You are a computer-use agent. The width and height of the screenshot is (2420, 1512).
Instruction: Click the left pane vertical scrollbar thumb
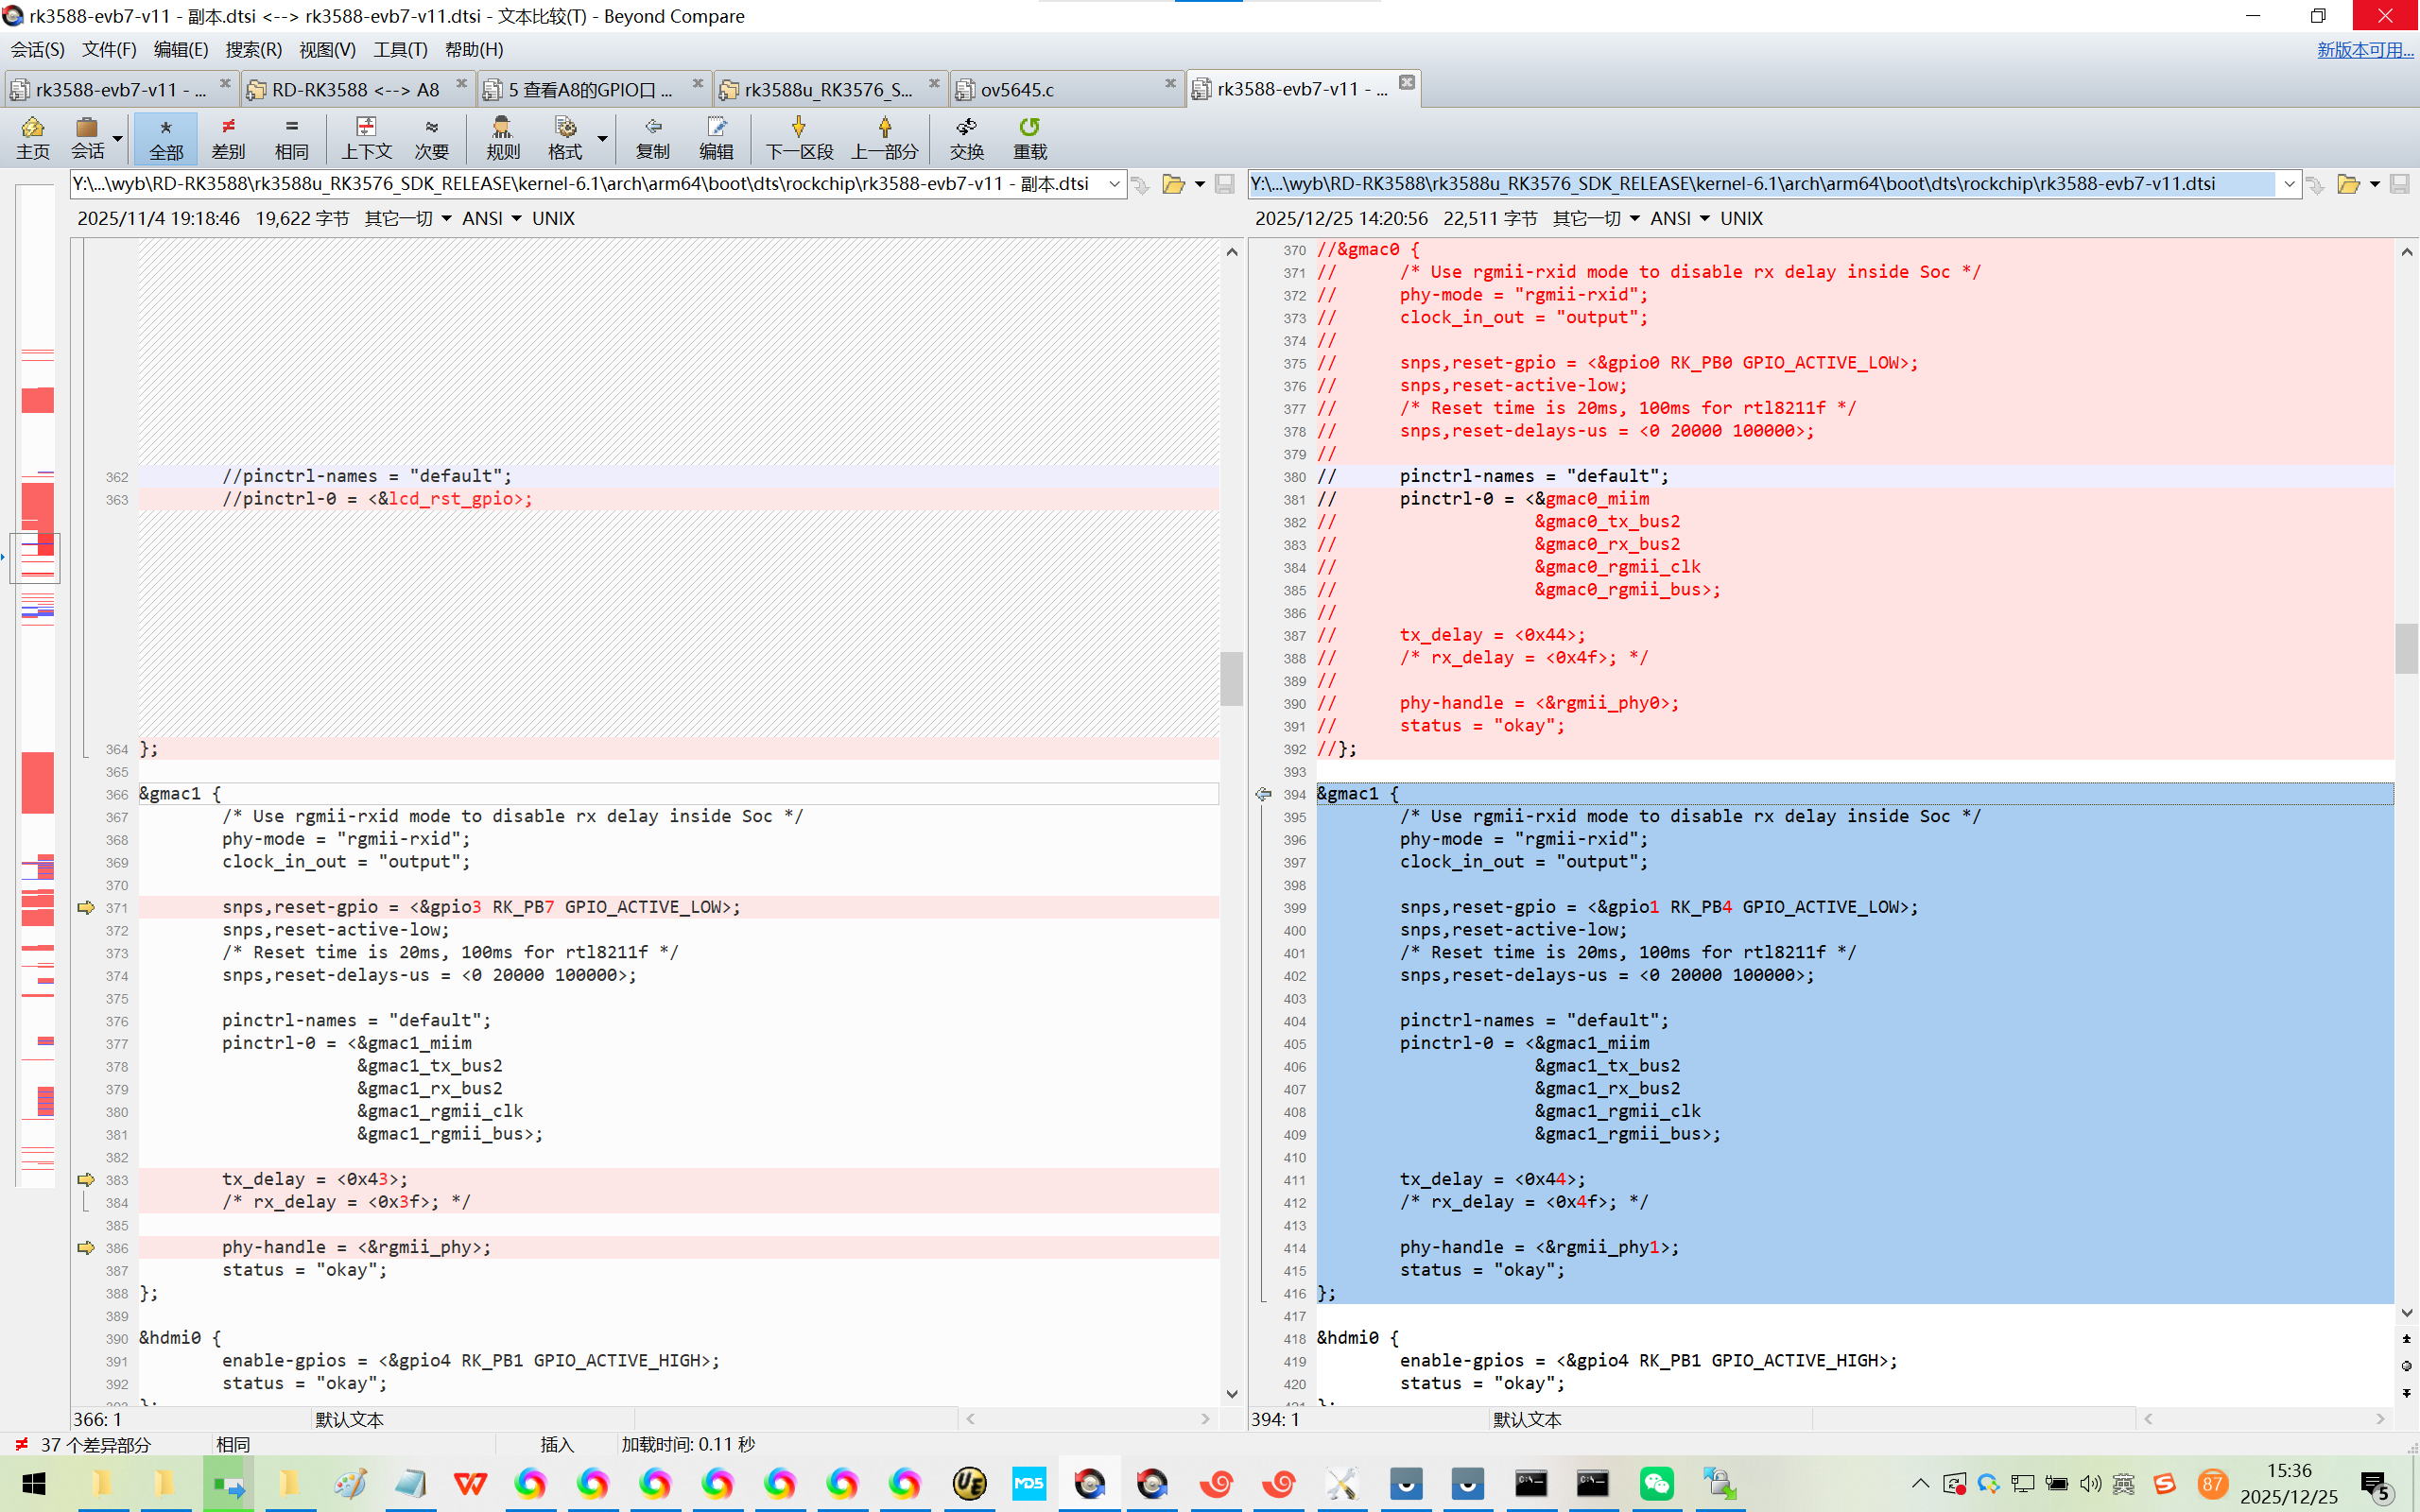1232,678
